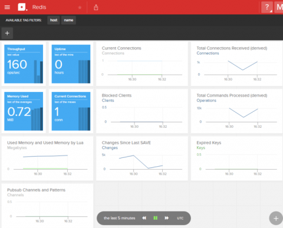Viewport: 283px width, 228px height.
Task: Click the Keys subtitle under Expired Keys
Action: click(201, 148)
